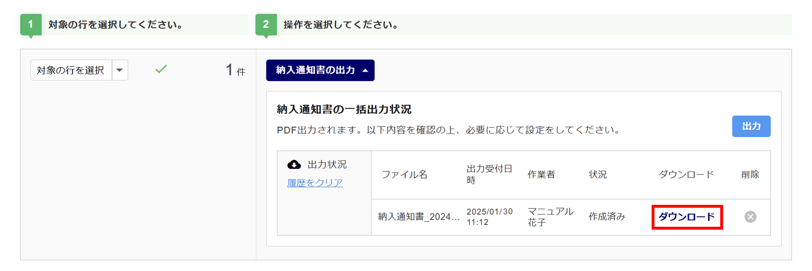This screenshot has width=812, height=271.
Task: Click the 作成済み status cell
Action: tap(607, 217)
